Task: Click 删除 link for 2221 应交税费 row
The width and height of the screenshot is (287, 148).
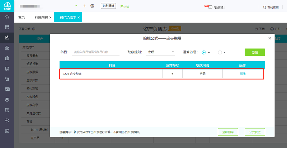Action: tap(243, 73)
